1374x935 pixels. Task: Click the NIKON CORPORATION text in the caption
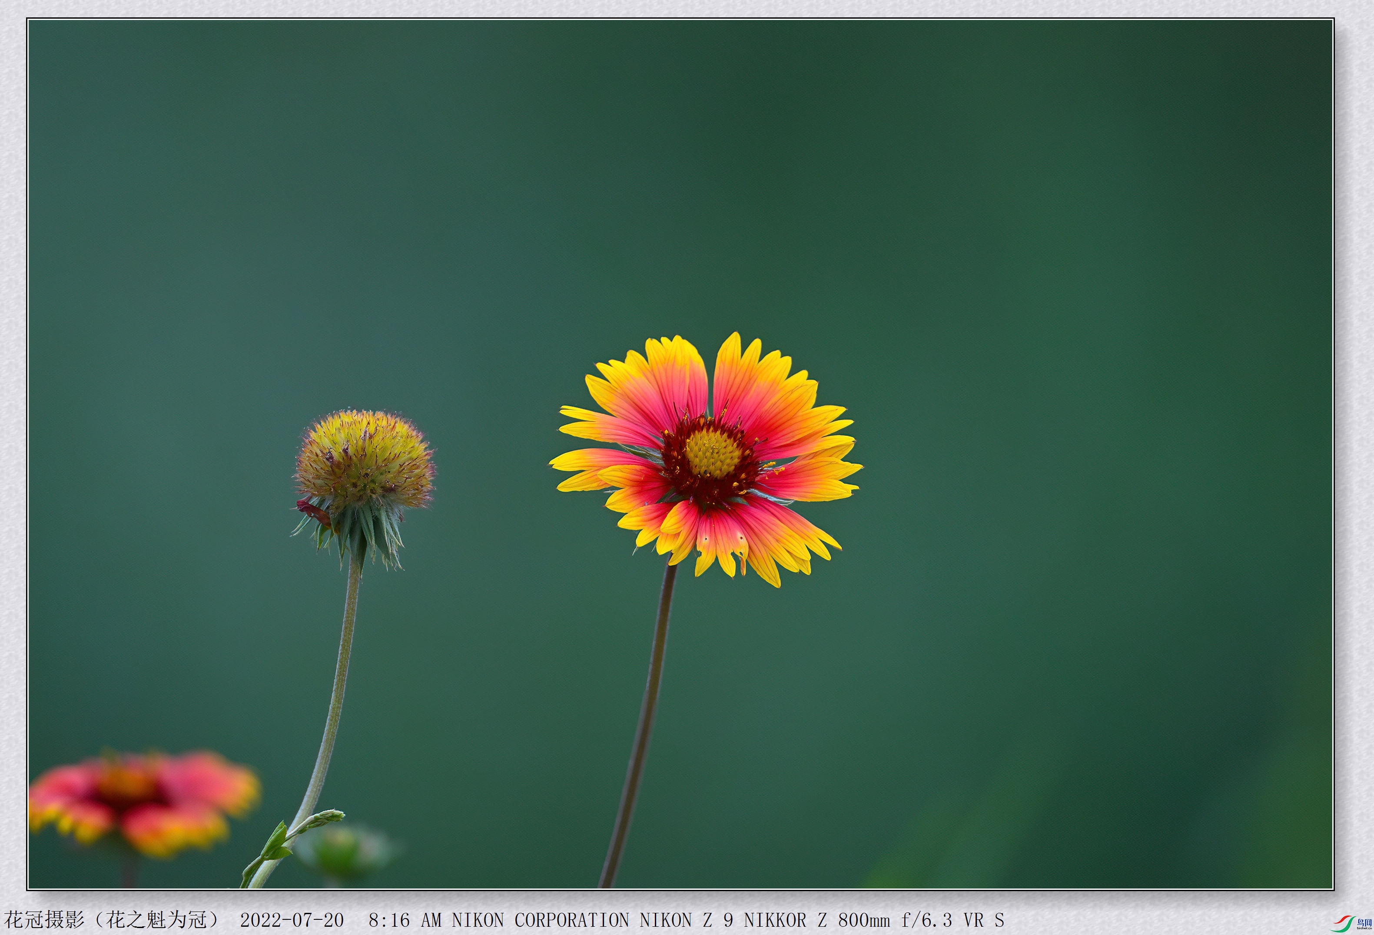[541, 920]
